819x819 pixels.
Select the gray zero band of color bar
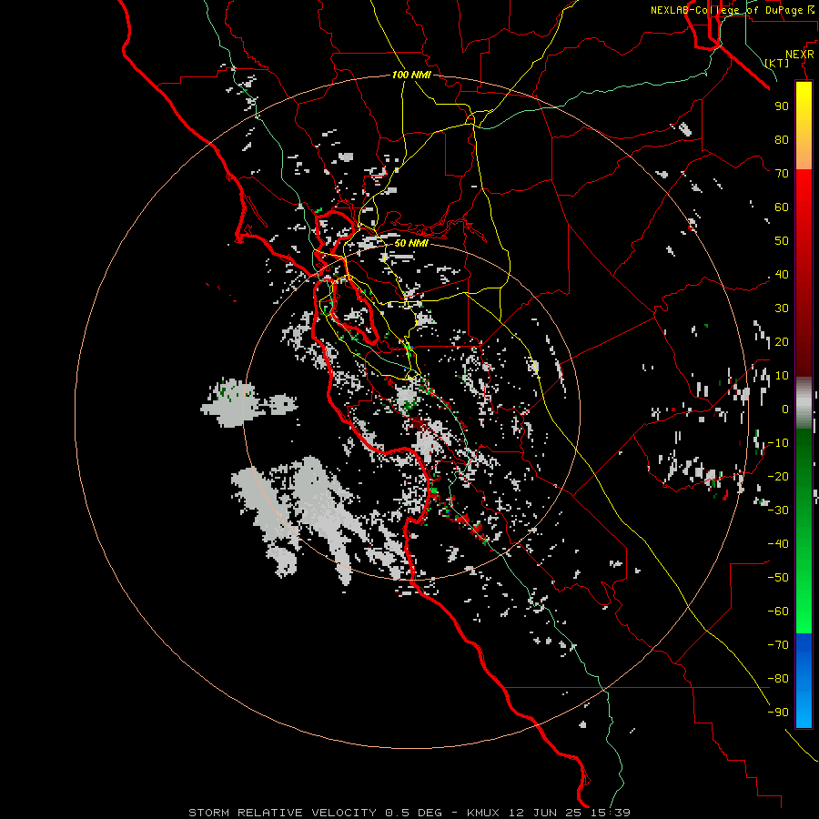pos(804,403)
